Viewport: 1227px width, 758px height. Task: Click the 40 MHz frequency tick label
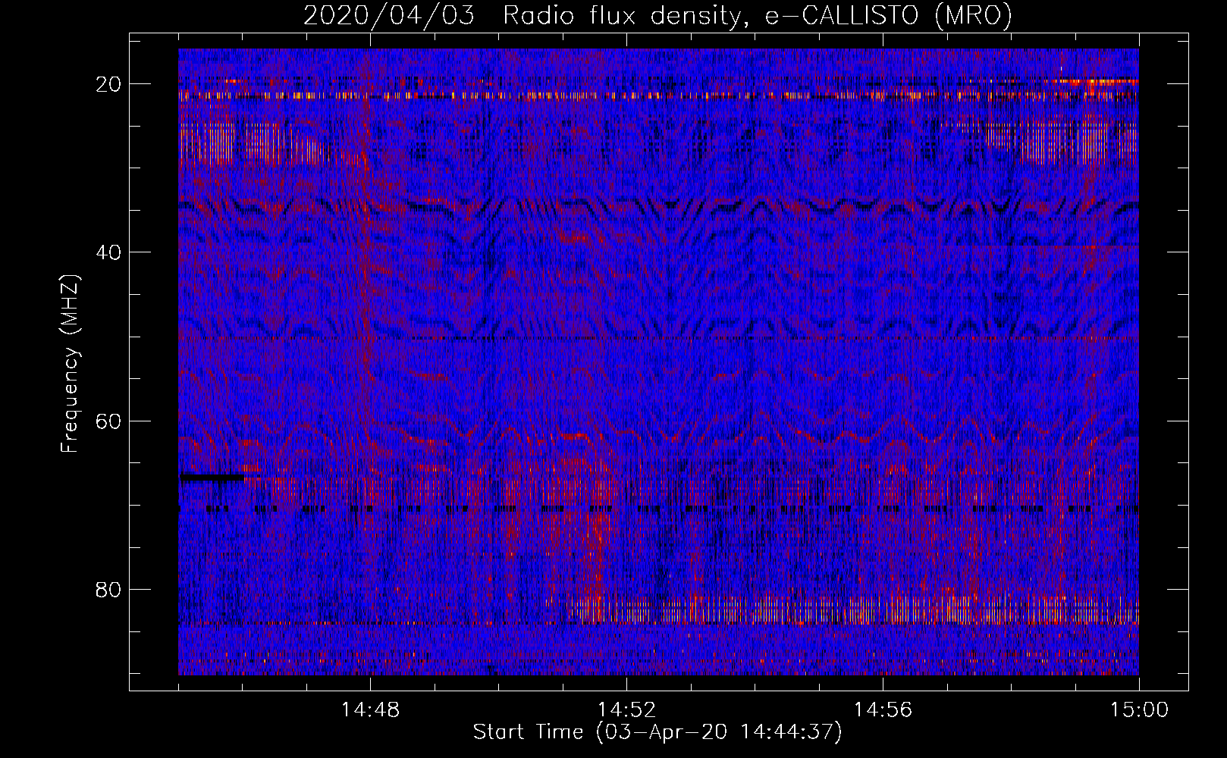109,252
